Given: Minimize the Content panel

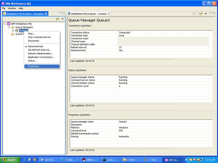Looking at the screenshot, I should tap(210, 13).
